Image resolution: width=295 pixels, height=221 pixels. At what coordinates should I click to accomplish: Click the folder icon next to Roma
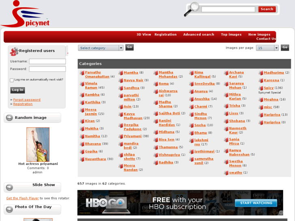(x=156, y=84)
